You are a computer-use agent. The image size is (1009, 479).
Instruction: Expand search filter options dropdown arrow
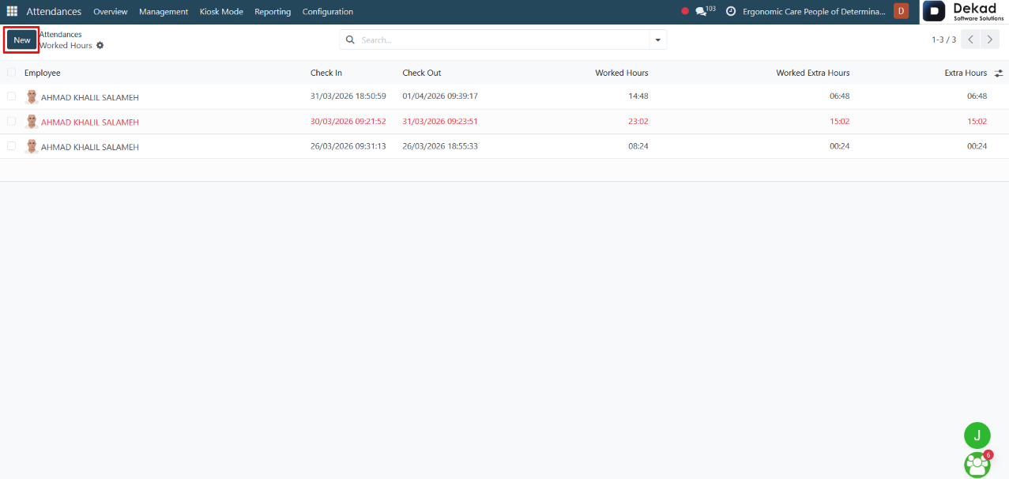(x=657, y=40)
